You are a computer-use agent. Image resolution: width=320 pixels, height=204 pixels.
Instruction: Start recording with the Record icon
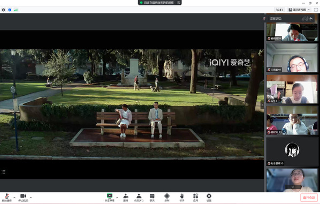pos(167,198)
